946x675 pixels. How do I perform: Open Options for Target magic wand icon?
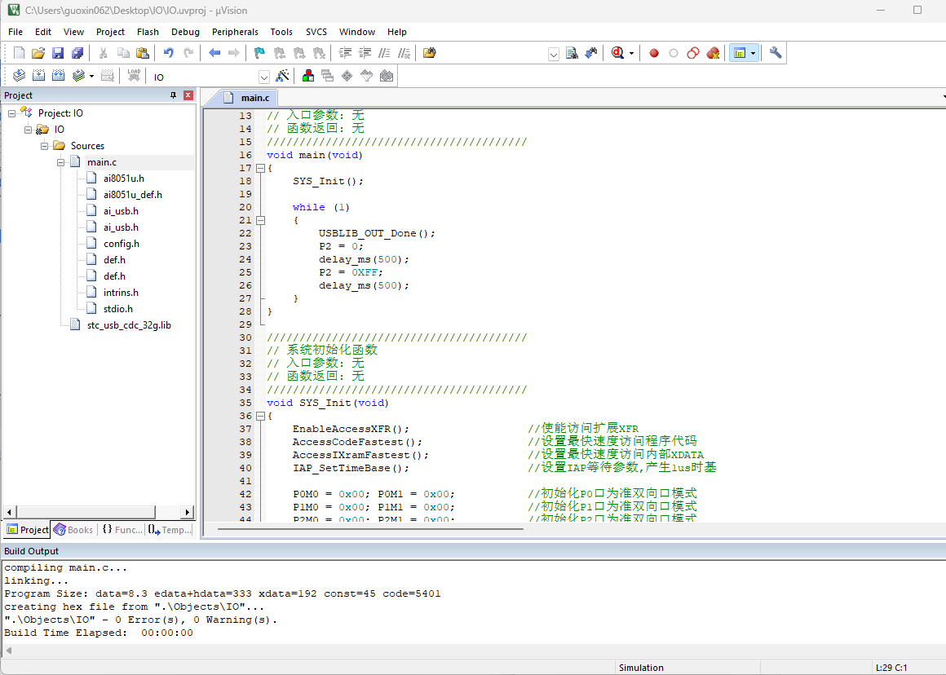click(x=281, y=76)
